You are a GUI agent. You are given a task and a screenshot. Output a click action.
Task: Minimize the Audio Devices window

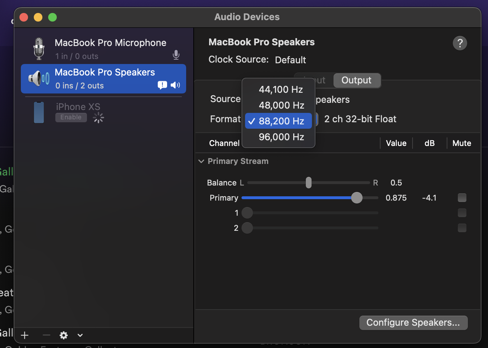[x=38, y=17]
